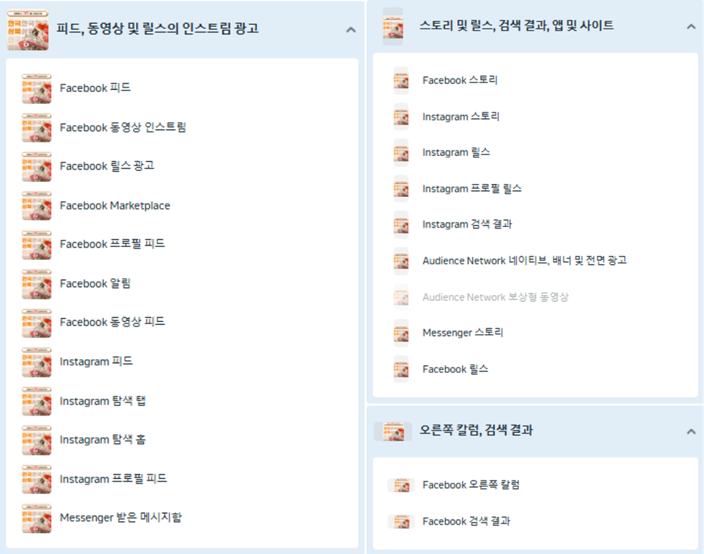Collapse the 피드, 동영상 및 릴스의 인스트림 광고 section
704x554 pixels.
point(351,30)
